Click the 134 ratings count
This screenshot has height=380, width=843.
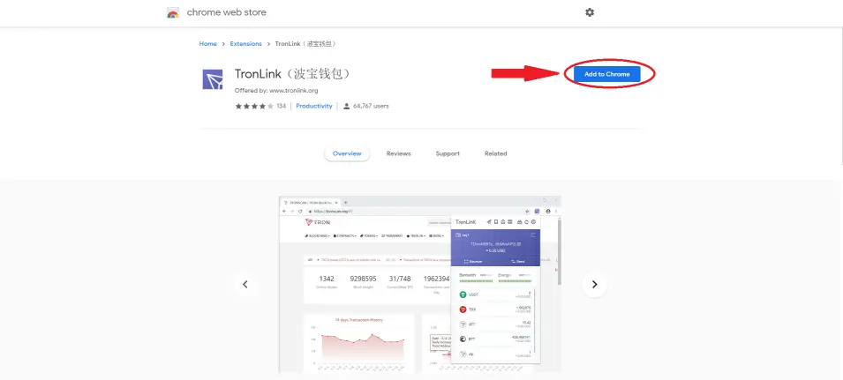282,107
